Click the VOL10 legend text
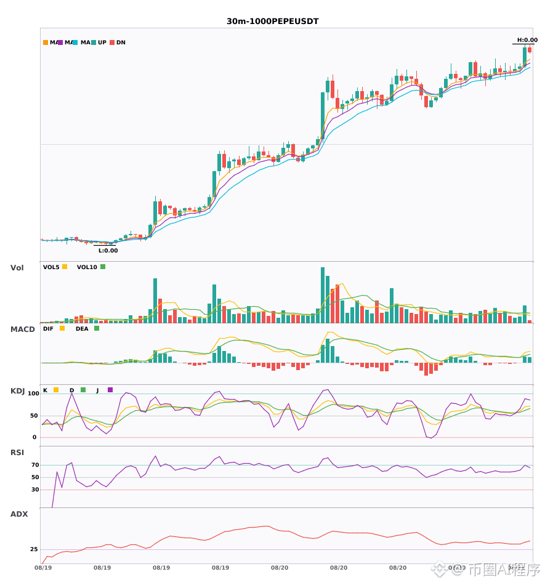The height and width of the screenshot is (585, 545). pos(87,267)
